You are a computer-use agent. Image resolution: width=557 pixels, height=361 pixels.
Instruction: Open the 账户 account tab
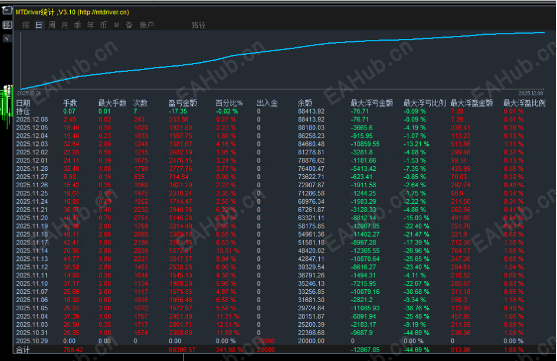click(x=146, y=25)
